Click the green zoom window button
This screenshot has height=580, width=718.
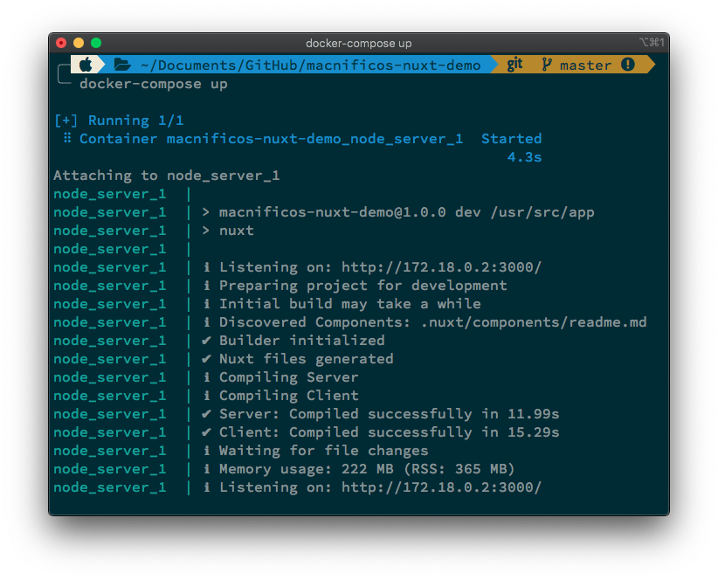(x=96, y=43)
